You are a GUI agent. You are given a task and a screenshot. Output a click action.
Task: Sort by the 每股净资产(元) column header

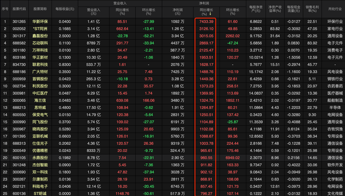point(256,9)
